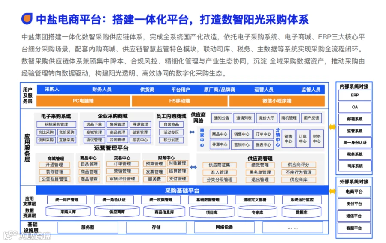Screen dimensions: 386x243
Task: Click 运营人员 in the blue user bar
Action: point(264,90)
